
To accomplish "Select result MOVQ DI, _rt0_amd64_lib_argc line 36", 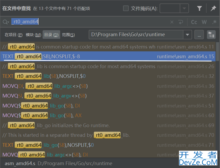I will tap(108, 86).
